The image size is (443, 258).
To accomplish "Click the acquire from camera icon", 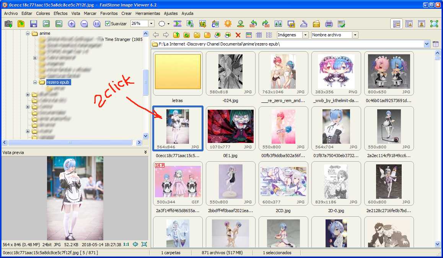I will (8, 24).
